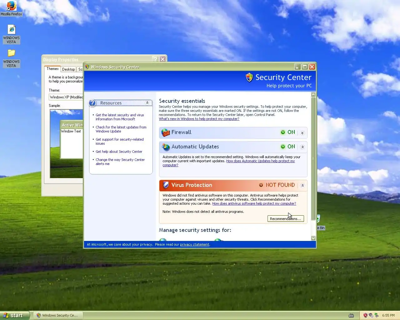The width and height of the screenshot is (400, 320).
Task: Close the Windows Security Center window
Action: [x=312, y=67]
